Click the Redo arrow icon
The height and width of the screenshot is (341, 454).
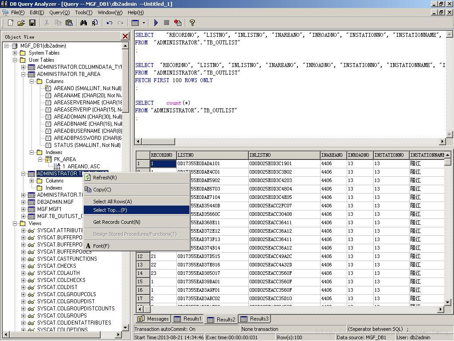121,23
